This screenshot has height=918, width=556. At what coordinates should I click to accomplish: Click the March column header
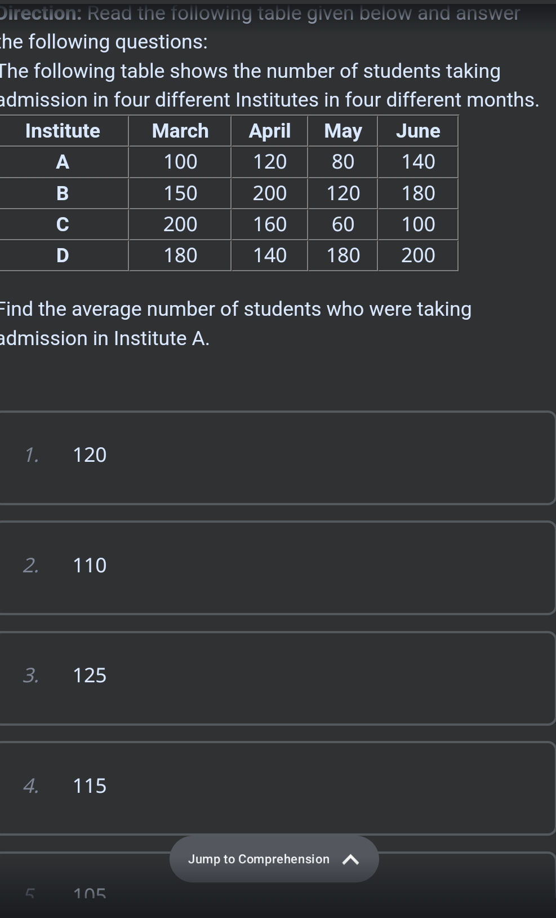[x=180, y=131]
